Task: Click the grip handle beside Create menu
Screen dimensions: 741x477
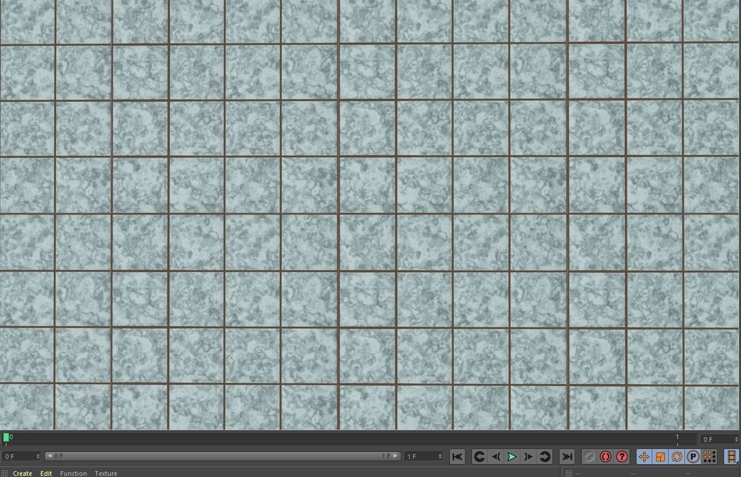Action: pyautogui.click(x=5, y=473)
